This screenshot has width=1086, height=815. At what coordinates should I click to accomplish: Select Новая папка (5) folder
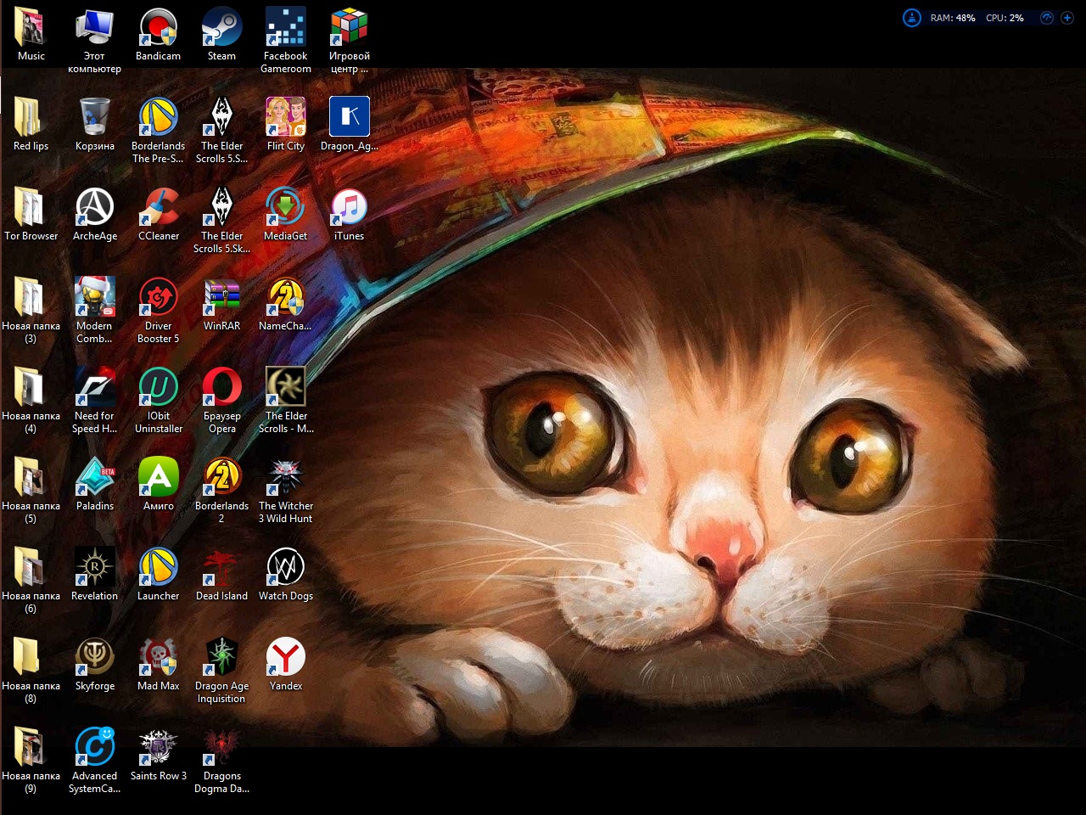31,491
